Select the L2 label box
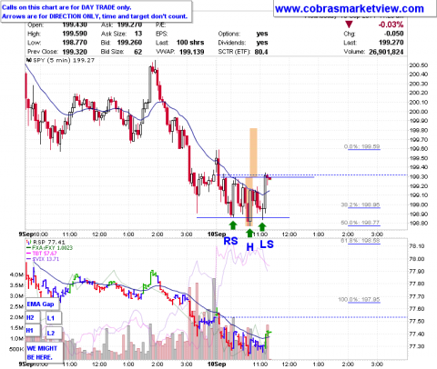437x369 pixels. [x=54, y=334]
